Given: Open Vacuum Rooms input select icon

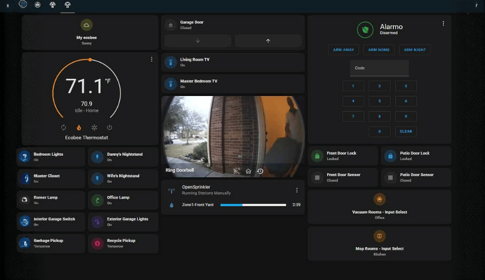Looking at the screenshot, I should point(379,199).
